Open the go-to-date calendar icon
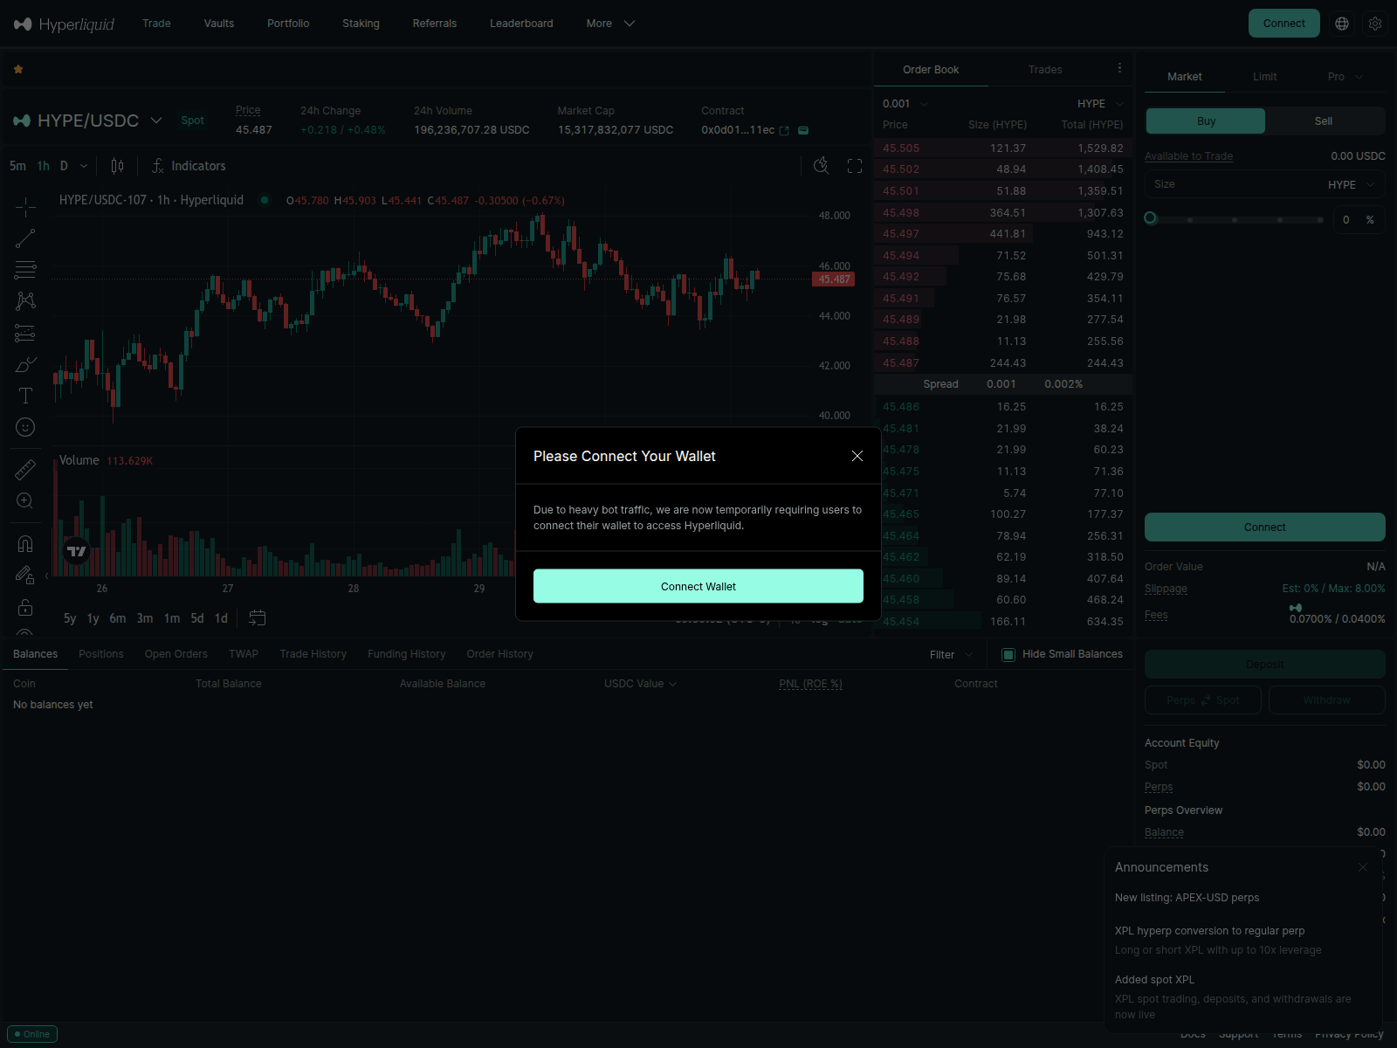 click(x=257, y=618)
